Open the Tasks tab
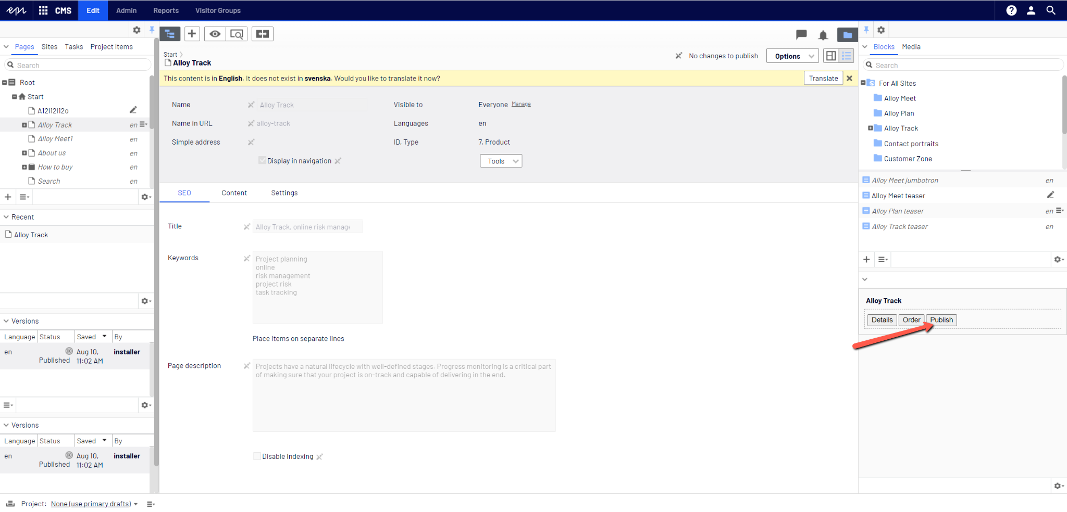1067x512 pixels. 74,46
